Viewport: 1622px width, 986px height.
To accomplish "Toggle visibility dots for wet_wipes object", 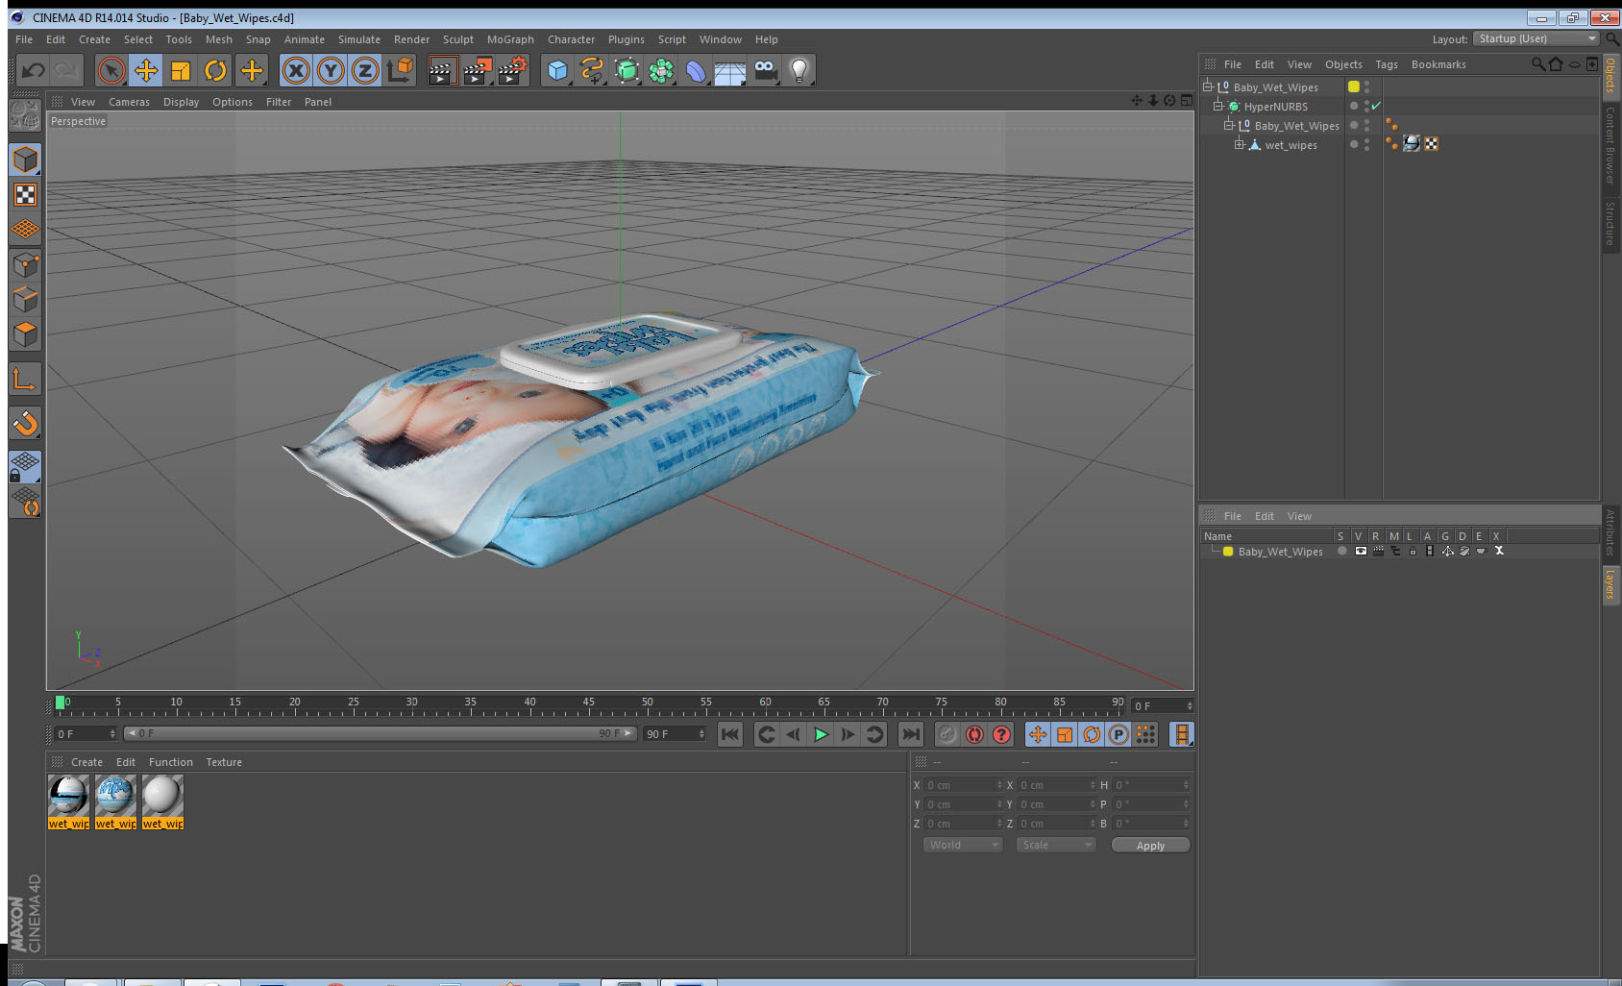I will click(1366, 144).
